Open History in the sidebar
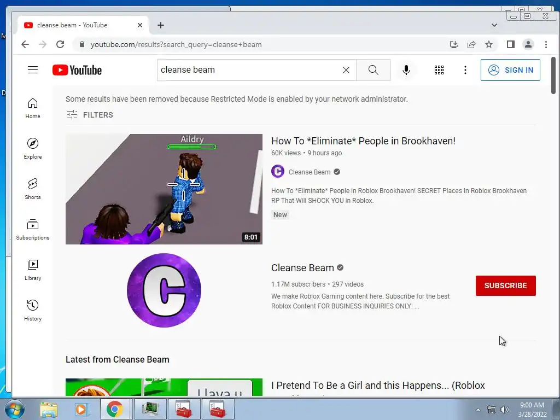This screenshot has height=420, width=560. pyautogui.click(x=33, y=310)
